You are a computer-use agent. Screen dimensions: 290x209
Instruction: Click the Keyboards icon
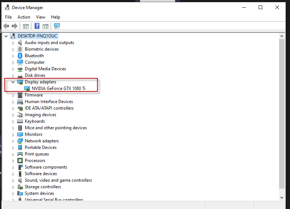[x=20, y=121]
